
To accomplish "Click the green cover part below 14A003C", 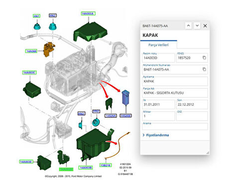I will (x=32, y=90).
